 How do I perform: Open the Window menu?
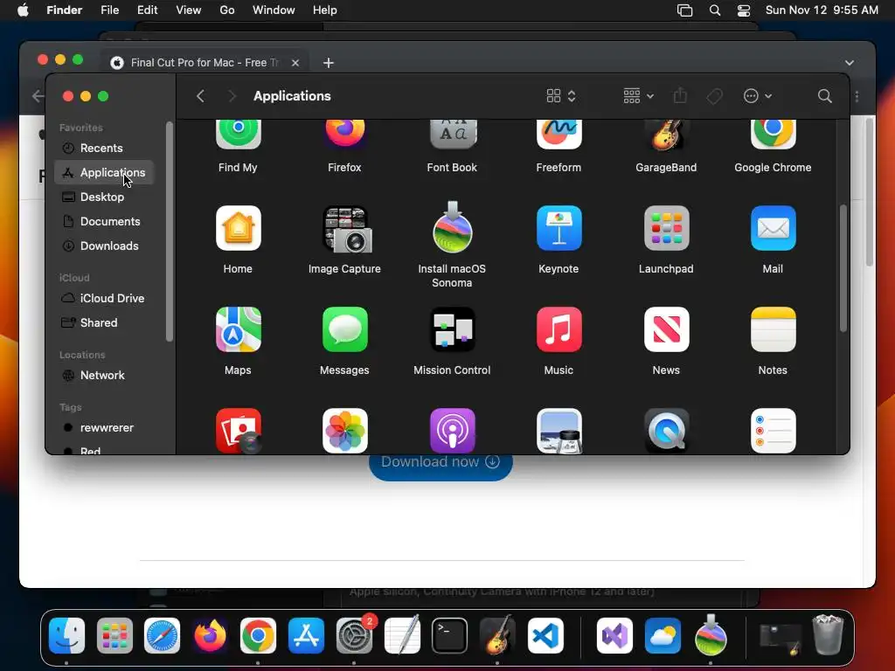[274, 10]
